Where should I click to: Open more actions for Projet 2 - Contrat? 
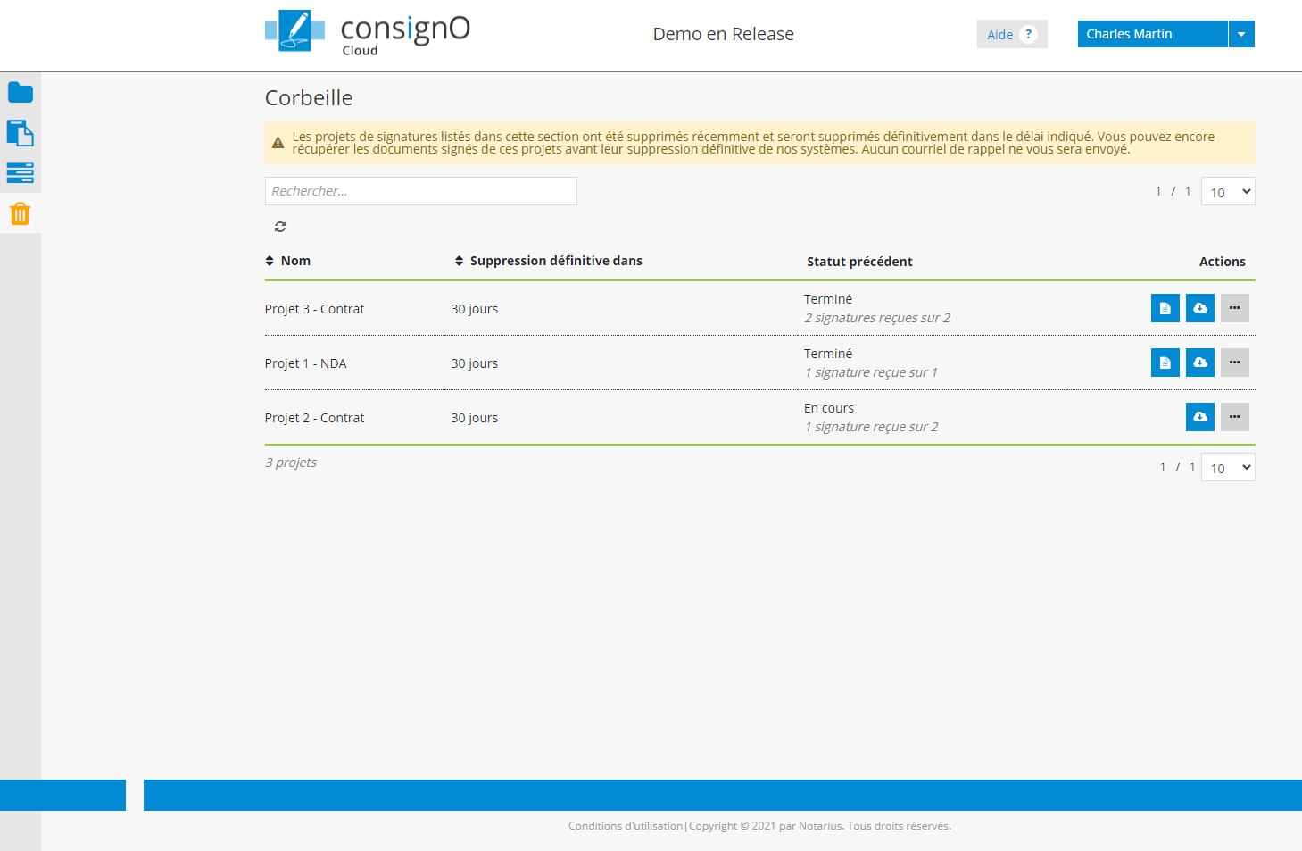coord(1234,417)
